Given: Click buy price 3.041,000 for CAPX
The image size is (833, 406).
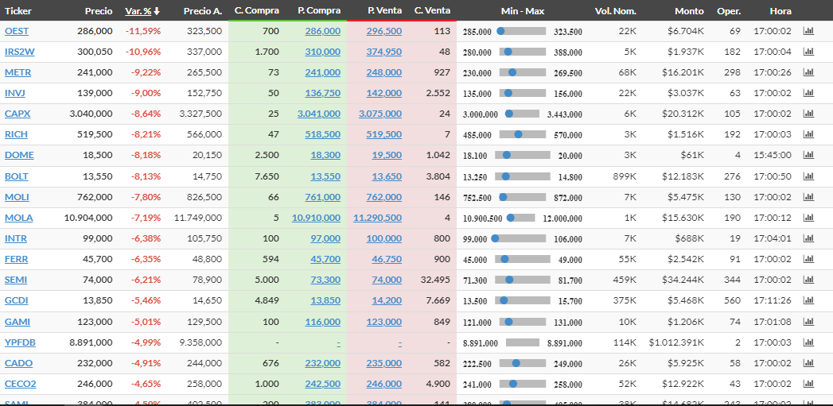Looking at the screenshot, I should point(319,114).
